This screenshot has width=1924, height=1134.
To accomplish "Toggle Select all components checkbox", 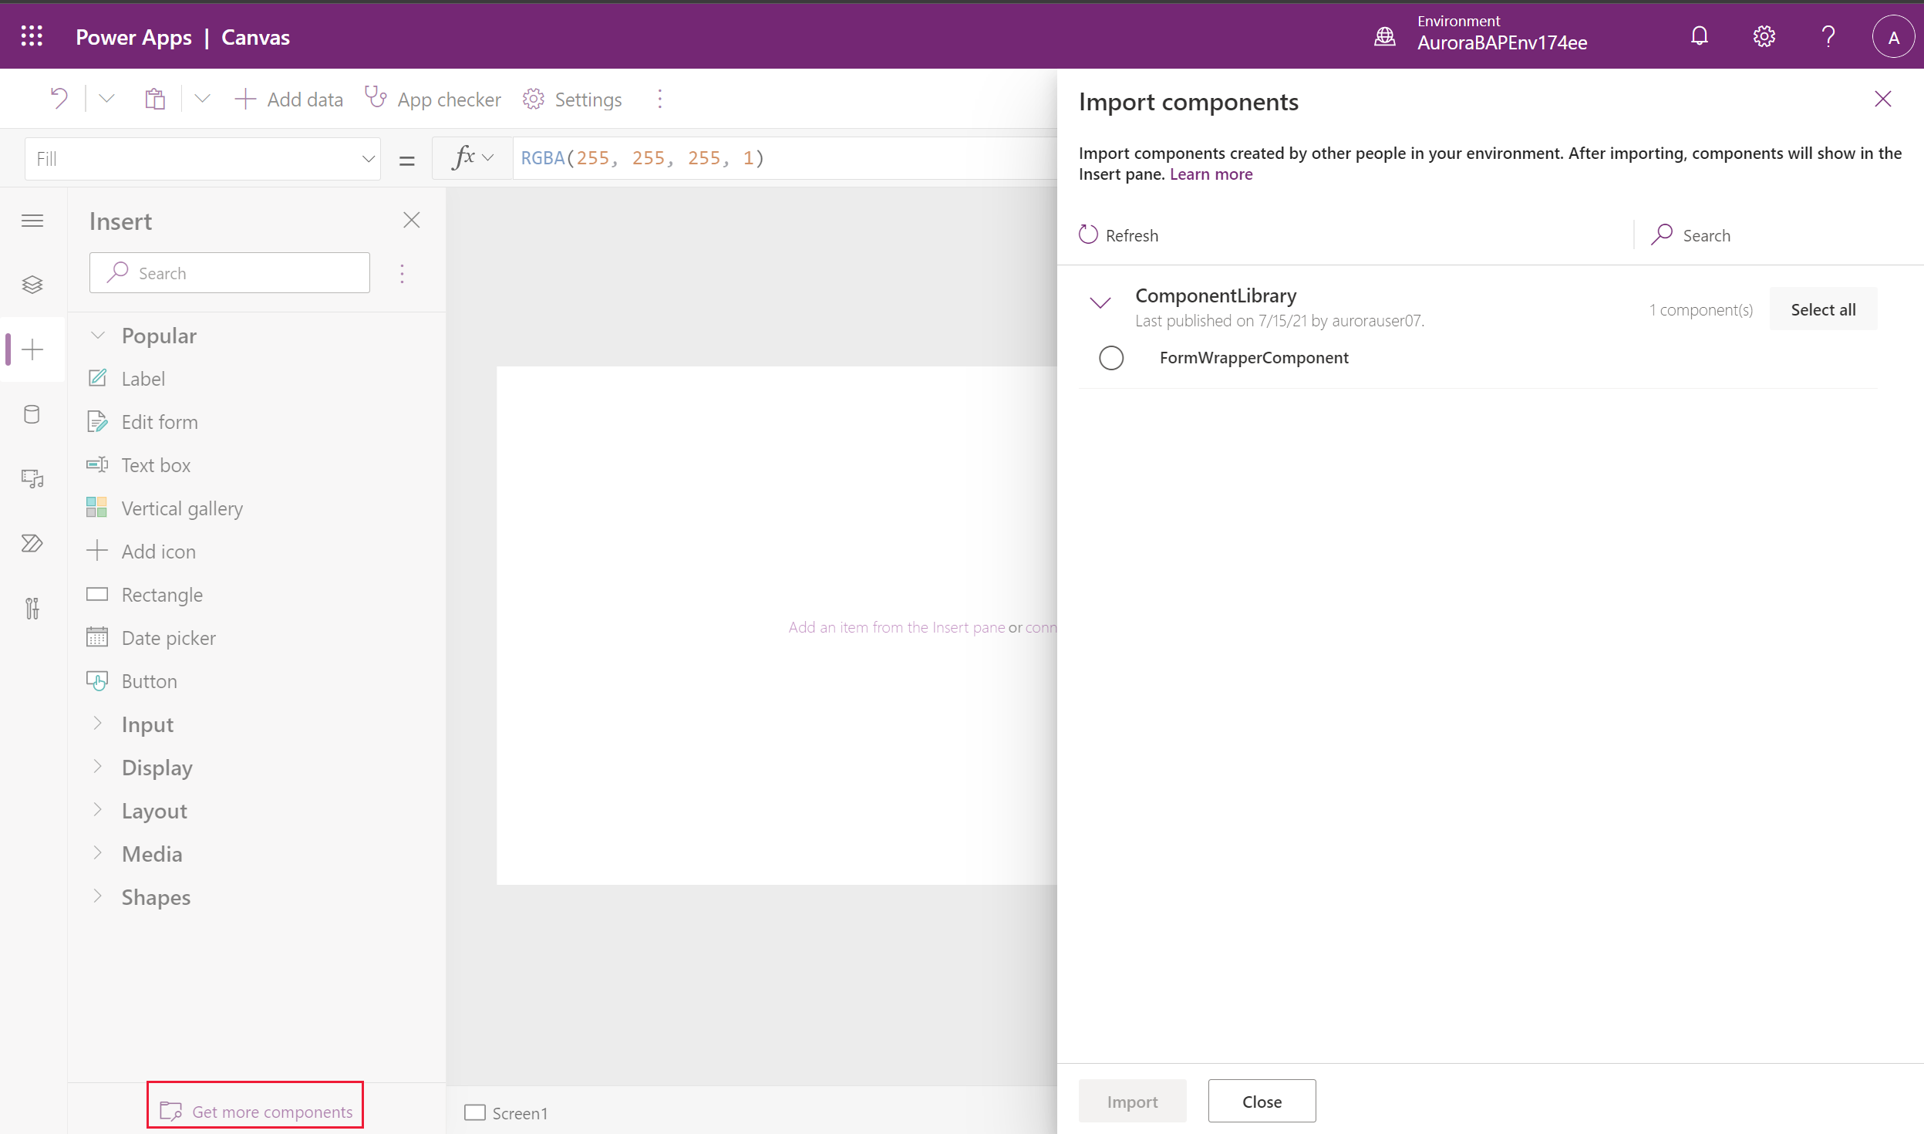I will (1823, 309).
